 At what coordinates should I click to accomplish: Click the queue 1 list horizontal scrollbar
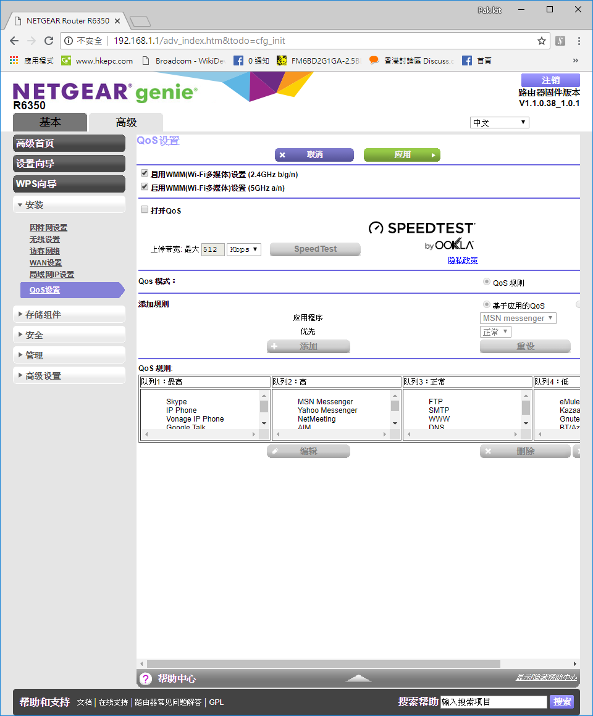click(x=200, y=435)
